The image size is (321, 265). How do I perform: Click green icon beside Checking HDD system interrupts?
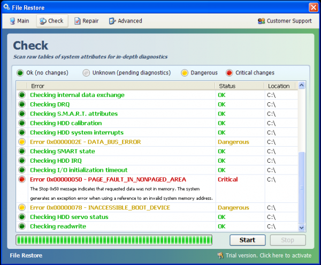22,133
